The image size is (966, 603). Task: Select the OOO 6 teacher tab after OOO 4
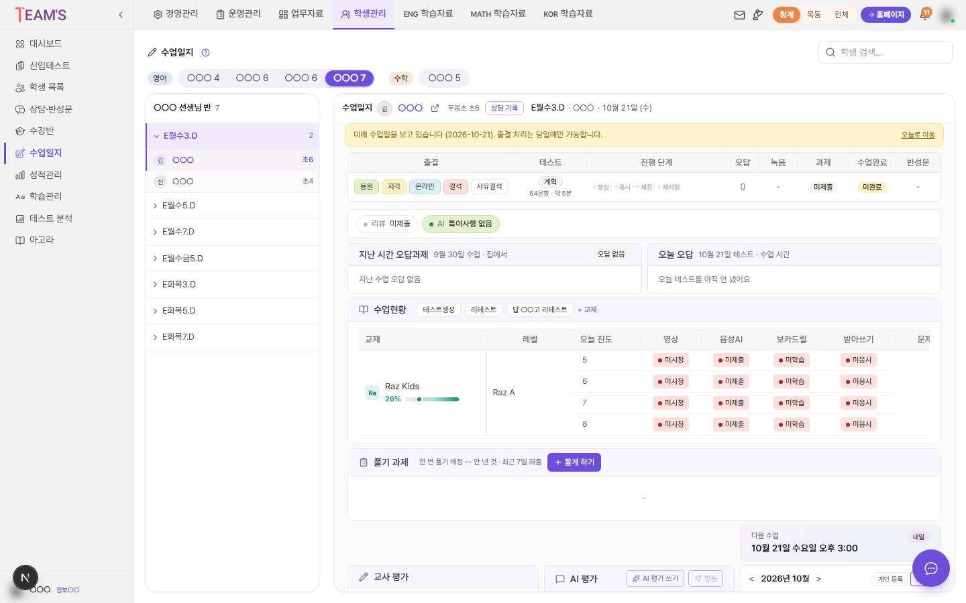coord(252,78)
